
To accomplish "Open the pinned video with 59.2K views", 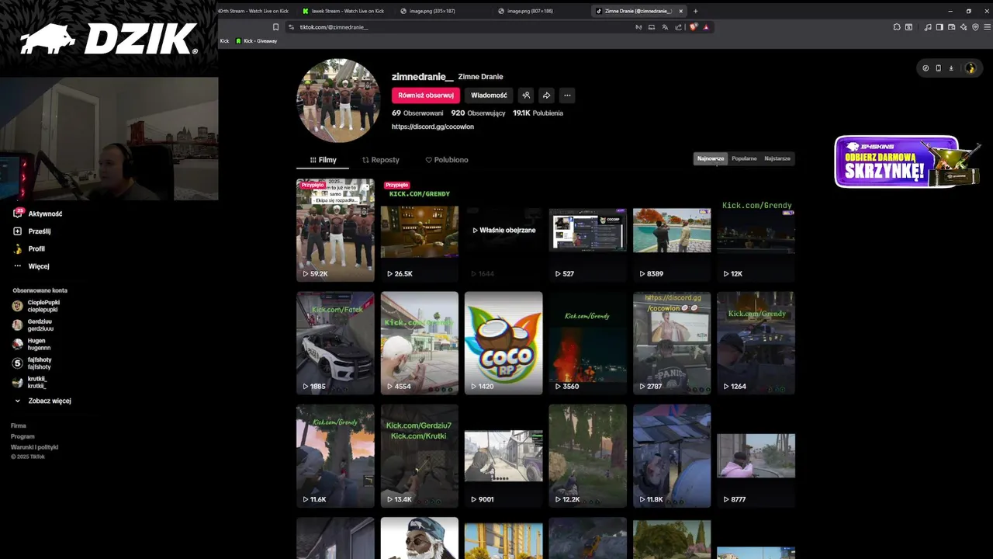I will pos(335,230).
